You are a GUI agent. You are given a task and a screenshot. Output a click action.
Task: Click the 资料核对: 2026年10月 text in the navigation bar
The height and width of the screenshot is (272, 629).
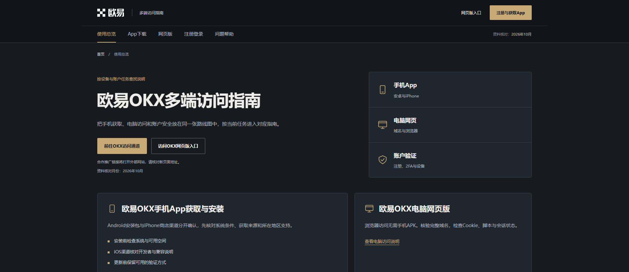(x=512, y=34)
